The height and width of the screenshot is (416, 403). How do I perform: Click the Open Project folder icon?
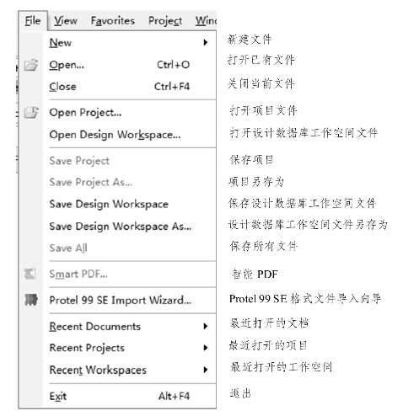pyautogui.click(x=31, y=113)
